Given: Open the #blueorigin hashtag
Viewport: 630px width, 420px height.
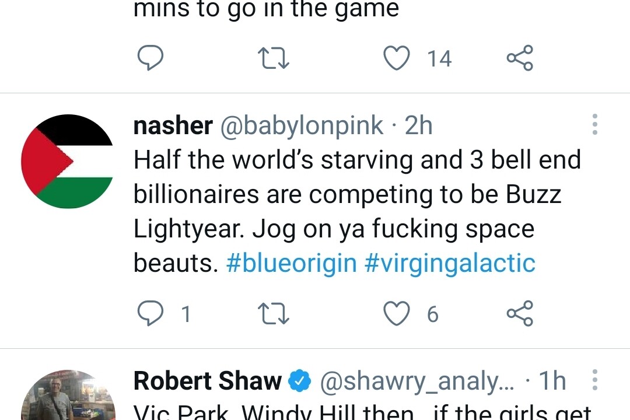Looking at the screenshot, I should (x=291, y=263).
